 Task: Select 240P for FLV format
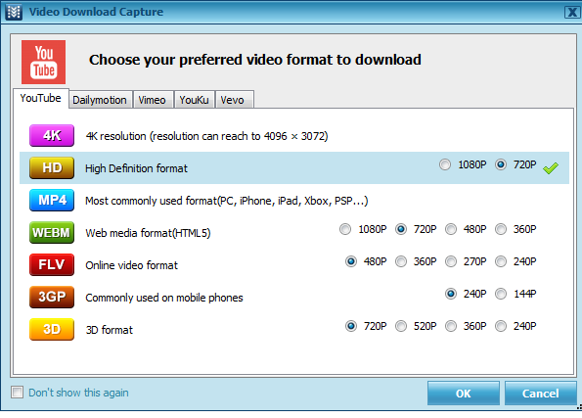click(501, 261)
